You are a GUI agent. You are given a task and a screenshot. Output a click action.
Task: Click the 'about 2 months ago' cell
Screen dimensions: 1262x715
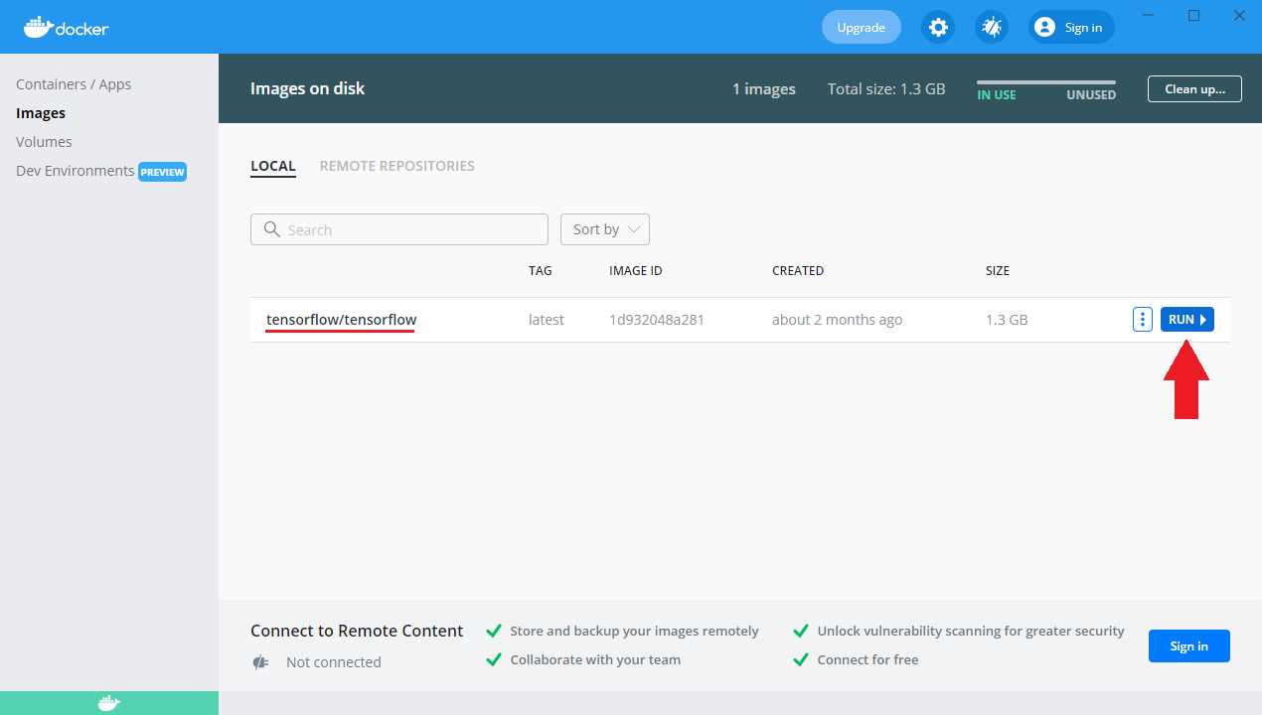click(838, 320)
